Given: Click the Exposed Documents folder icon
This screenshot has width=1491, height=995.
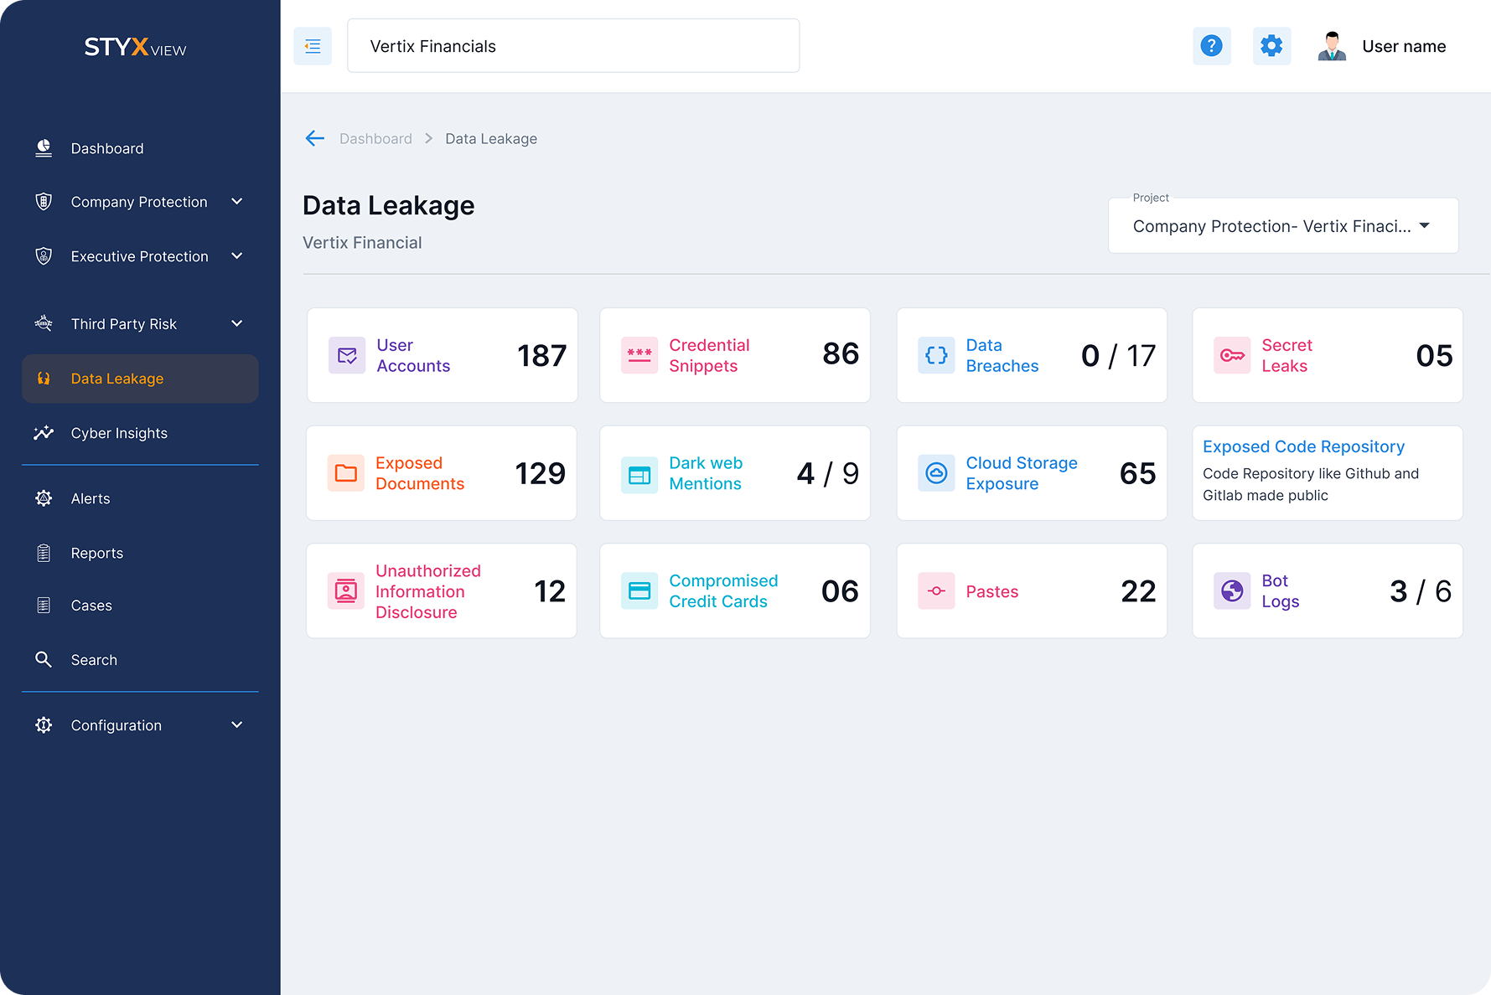Looking at the screenshot, I should 345,473.
